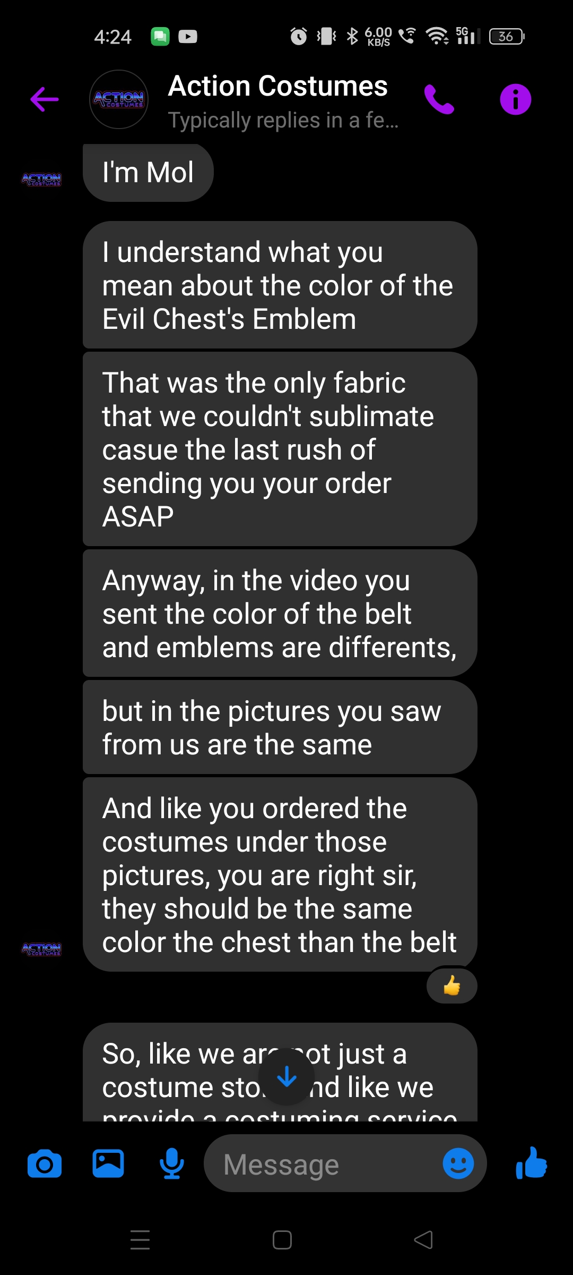Tap the Evil Chest's Emblem message

pyautogui.click(x=280, y=285)
